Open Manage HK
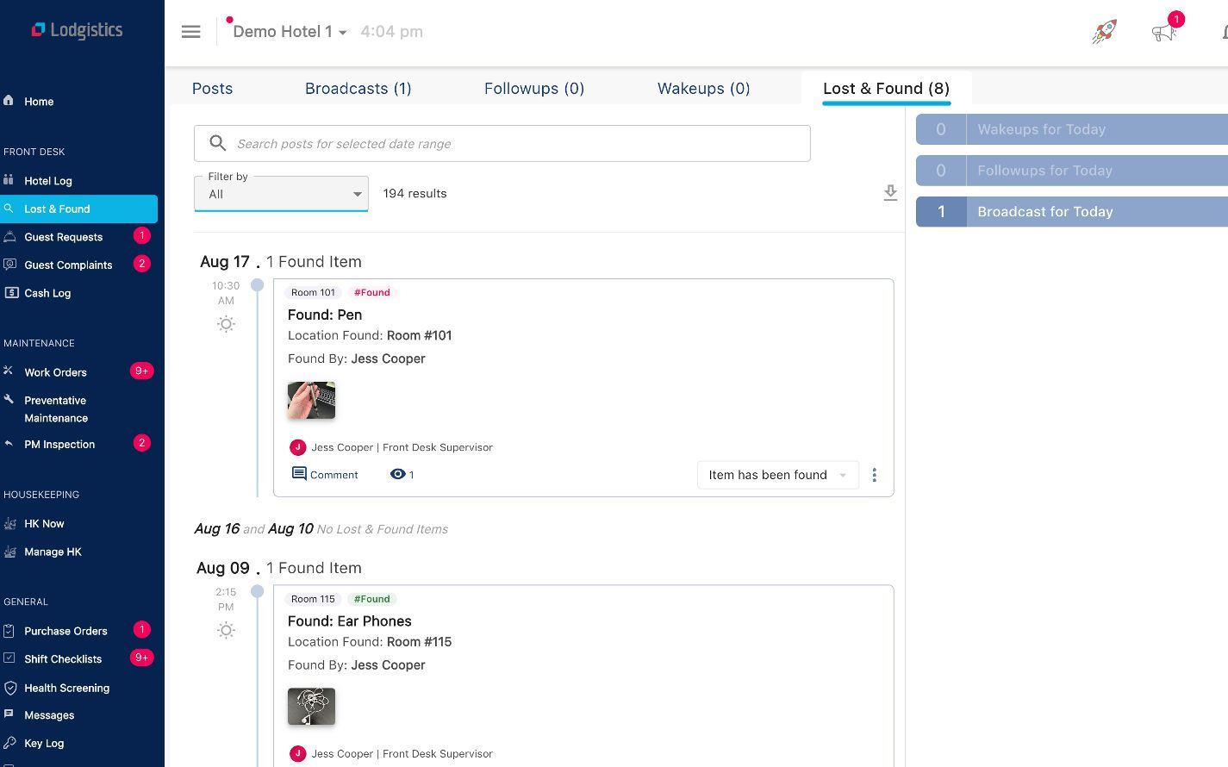The width and height of the screenshot is (1228, 767). pos(53,552)
